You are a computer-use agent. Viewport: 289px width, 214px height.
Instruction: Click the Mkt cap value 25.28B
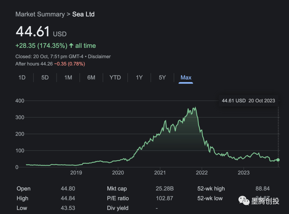pos(165,189)
